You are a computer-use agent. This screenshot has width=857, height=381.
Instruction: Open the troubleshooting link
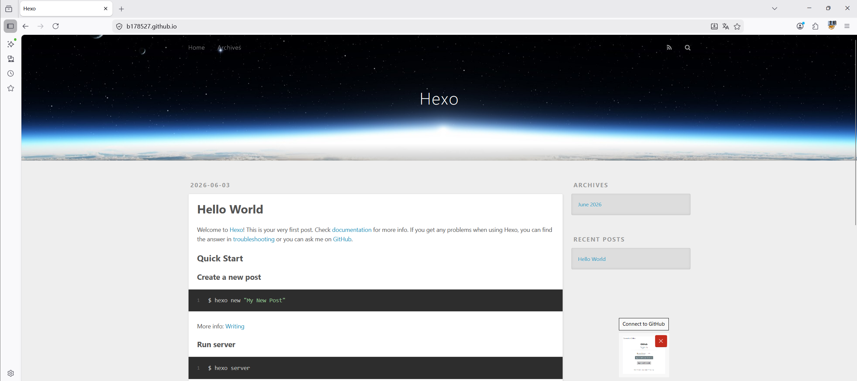(254, 239)
